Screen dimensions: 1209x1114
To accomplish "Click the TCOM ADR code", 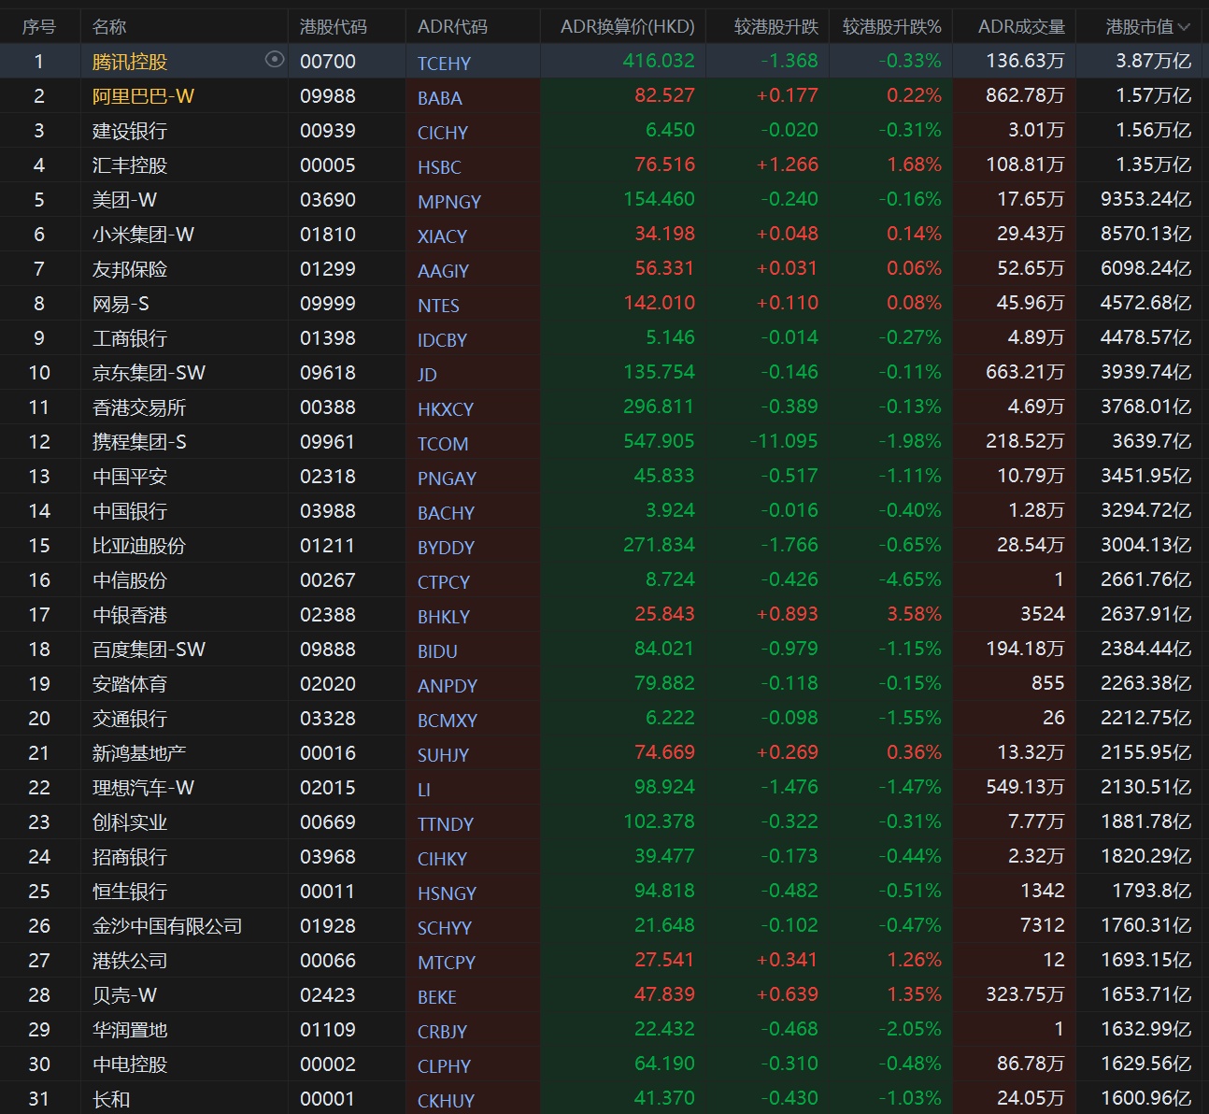I will (x=443, y=444).
